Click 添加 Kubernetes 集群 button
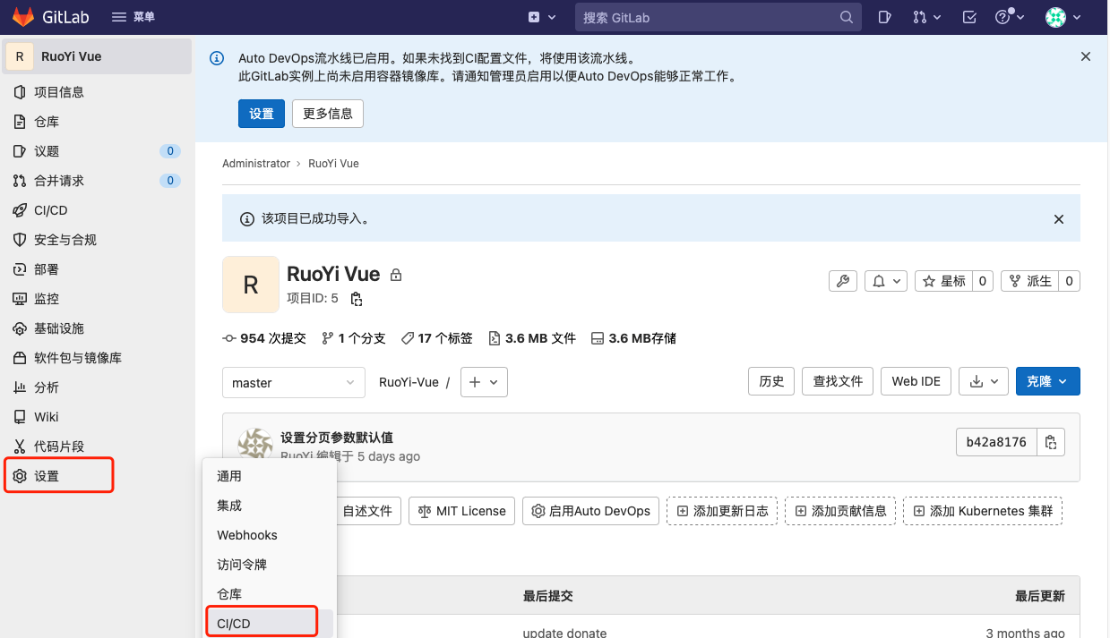Image resolution: width=1110 pixels, height=638 pixels. tap(983, 511)
